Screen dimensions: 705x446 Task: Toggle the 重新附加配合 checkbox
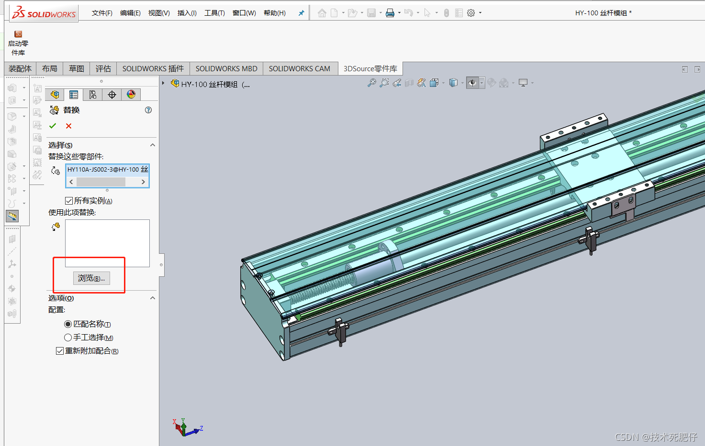pos(60,351)
